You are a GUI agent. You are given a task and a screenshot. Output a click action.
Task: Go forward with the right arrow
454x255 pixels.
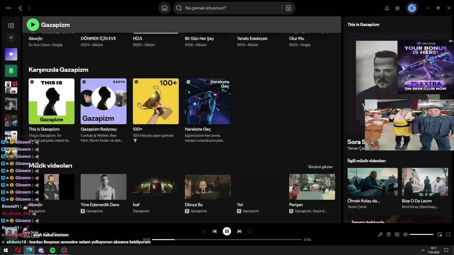click(x=29, y=8)
